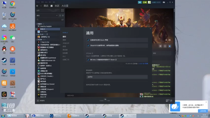
Task: Open the 游戏 library filter dropdown
Action: (x=47, y=15)
